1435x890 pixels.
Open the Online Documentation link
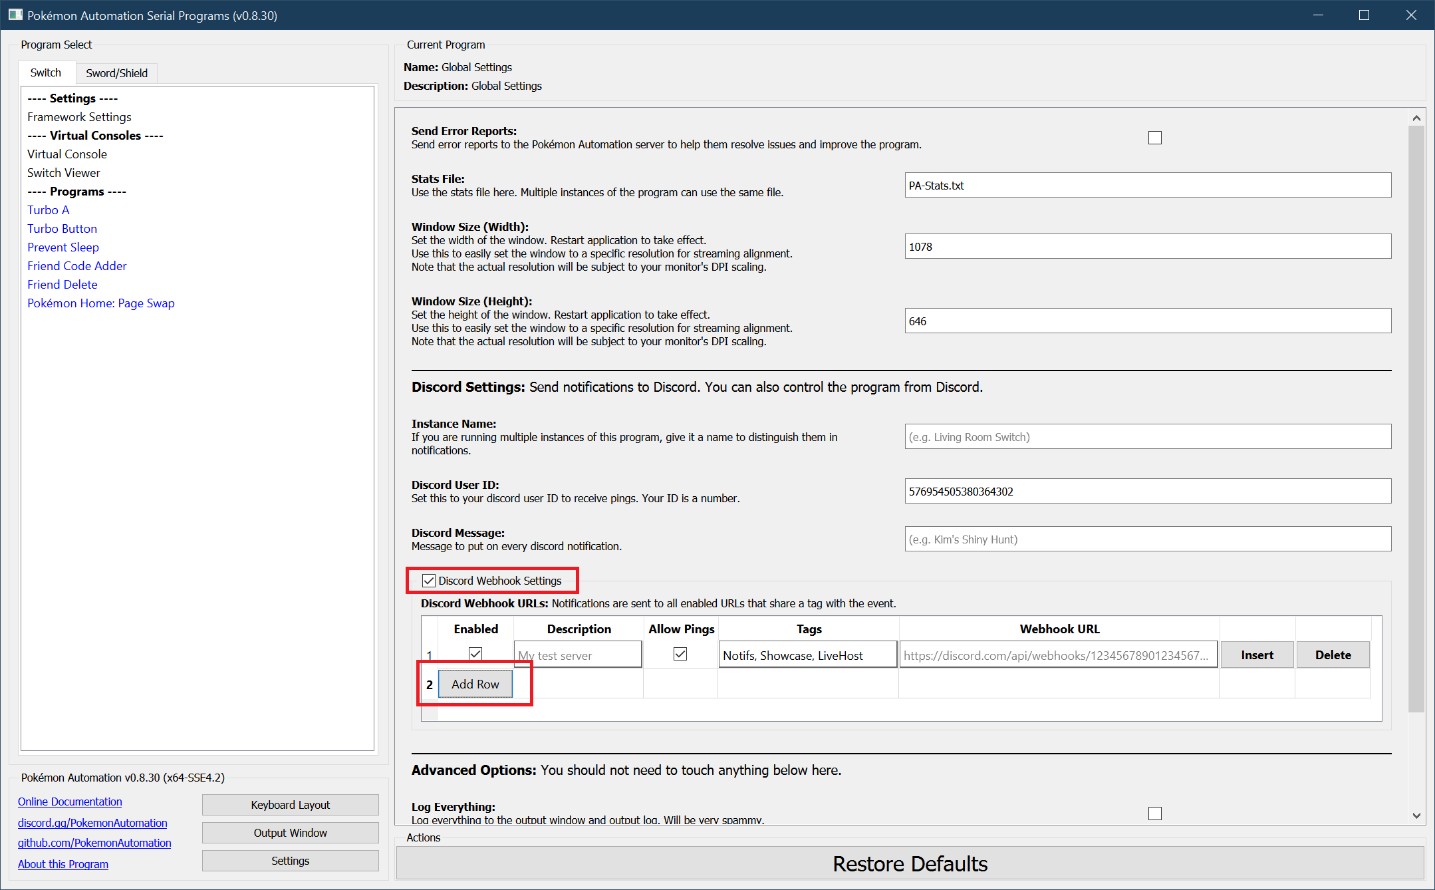click(x=70, y=802)
